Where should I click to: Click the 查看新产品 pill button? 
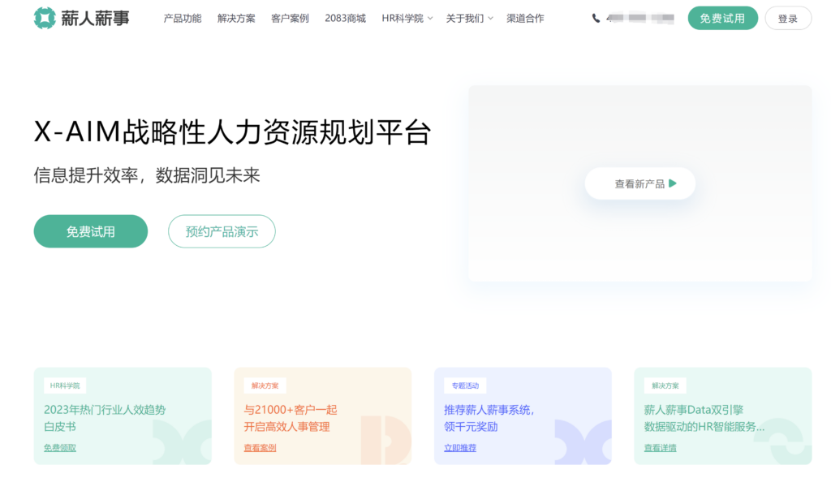click(639, 183)
